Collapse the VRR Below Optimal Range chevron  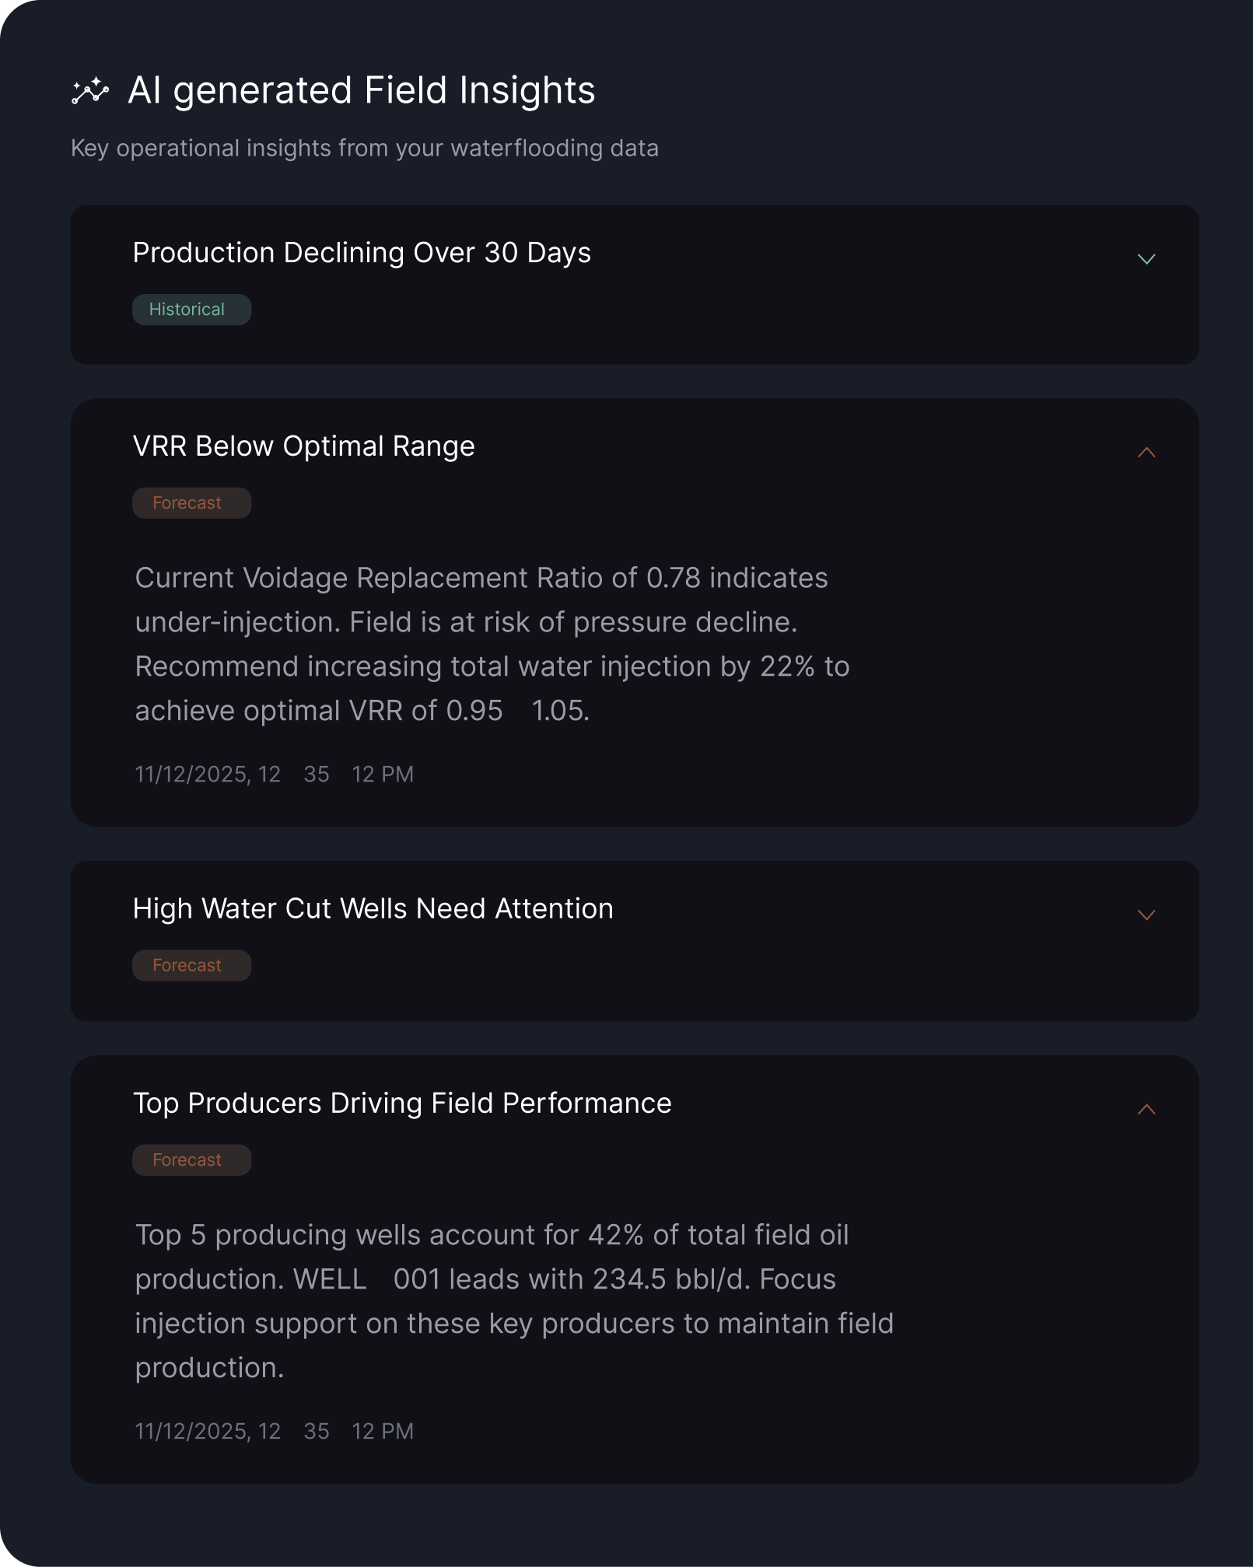pos(1146,453)
